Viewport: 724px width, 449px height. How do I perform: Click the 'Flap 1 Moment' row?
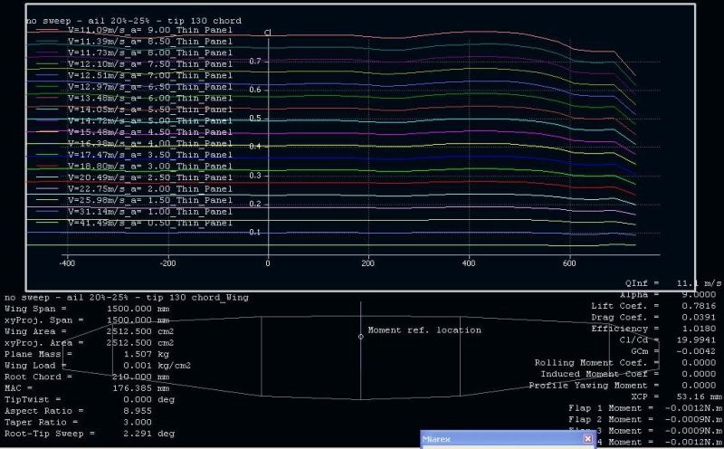pyautogui.click(x=645, y=408)
